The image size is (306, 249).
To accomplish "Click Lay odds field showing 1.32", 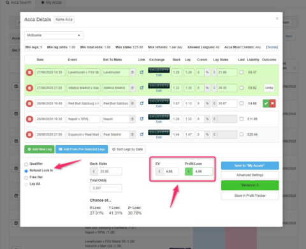I will click(x=189, y=119).
